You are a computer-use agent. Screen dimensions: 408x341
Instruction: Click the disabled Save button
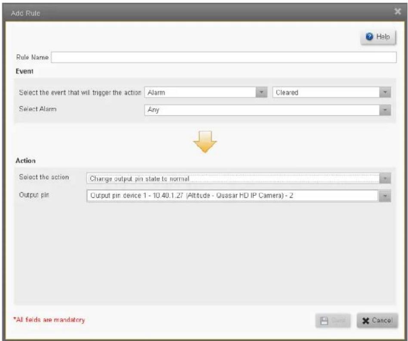[333, 320]
